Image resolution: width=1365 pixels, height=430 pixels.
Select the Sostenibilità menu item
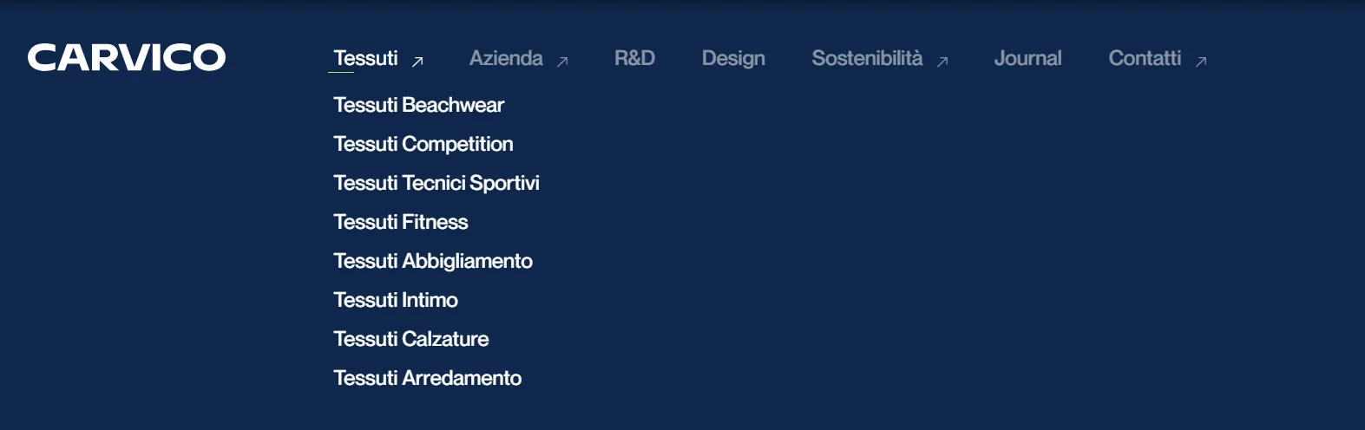click(867, 58)
